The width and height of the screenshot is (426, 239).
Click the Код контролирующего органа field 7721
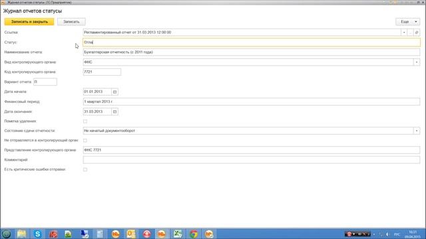(102, 72)
